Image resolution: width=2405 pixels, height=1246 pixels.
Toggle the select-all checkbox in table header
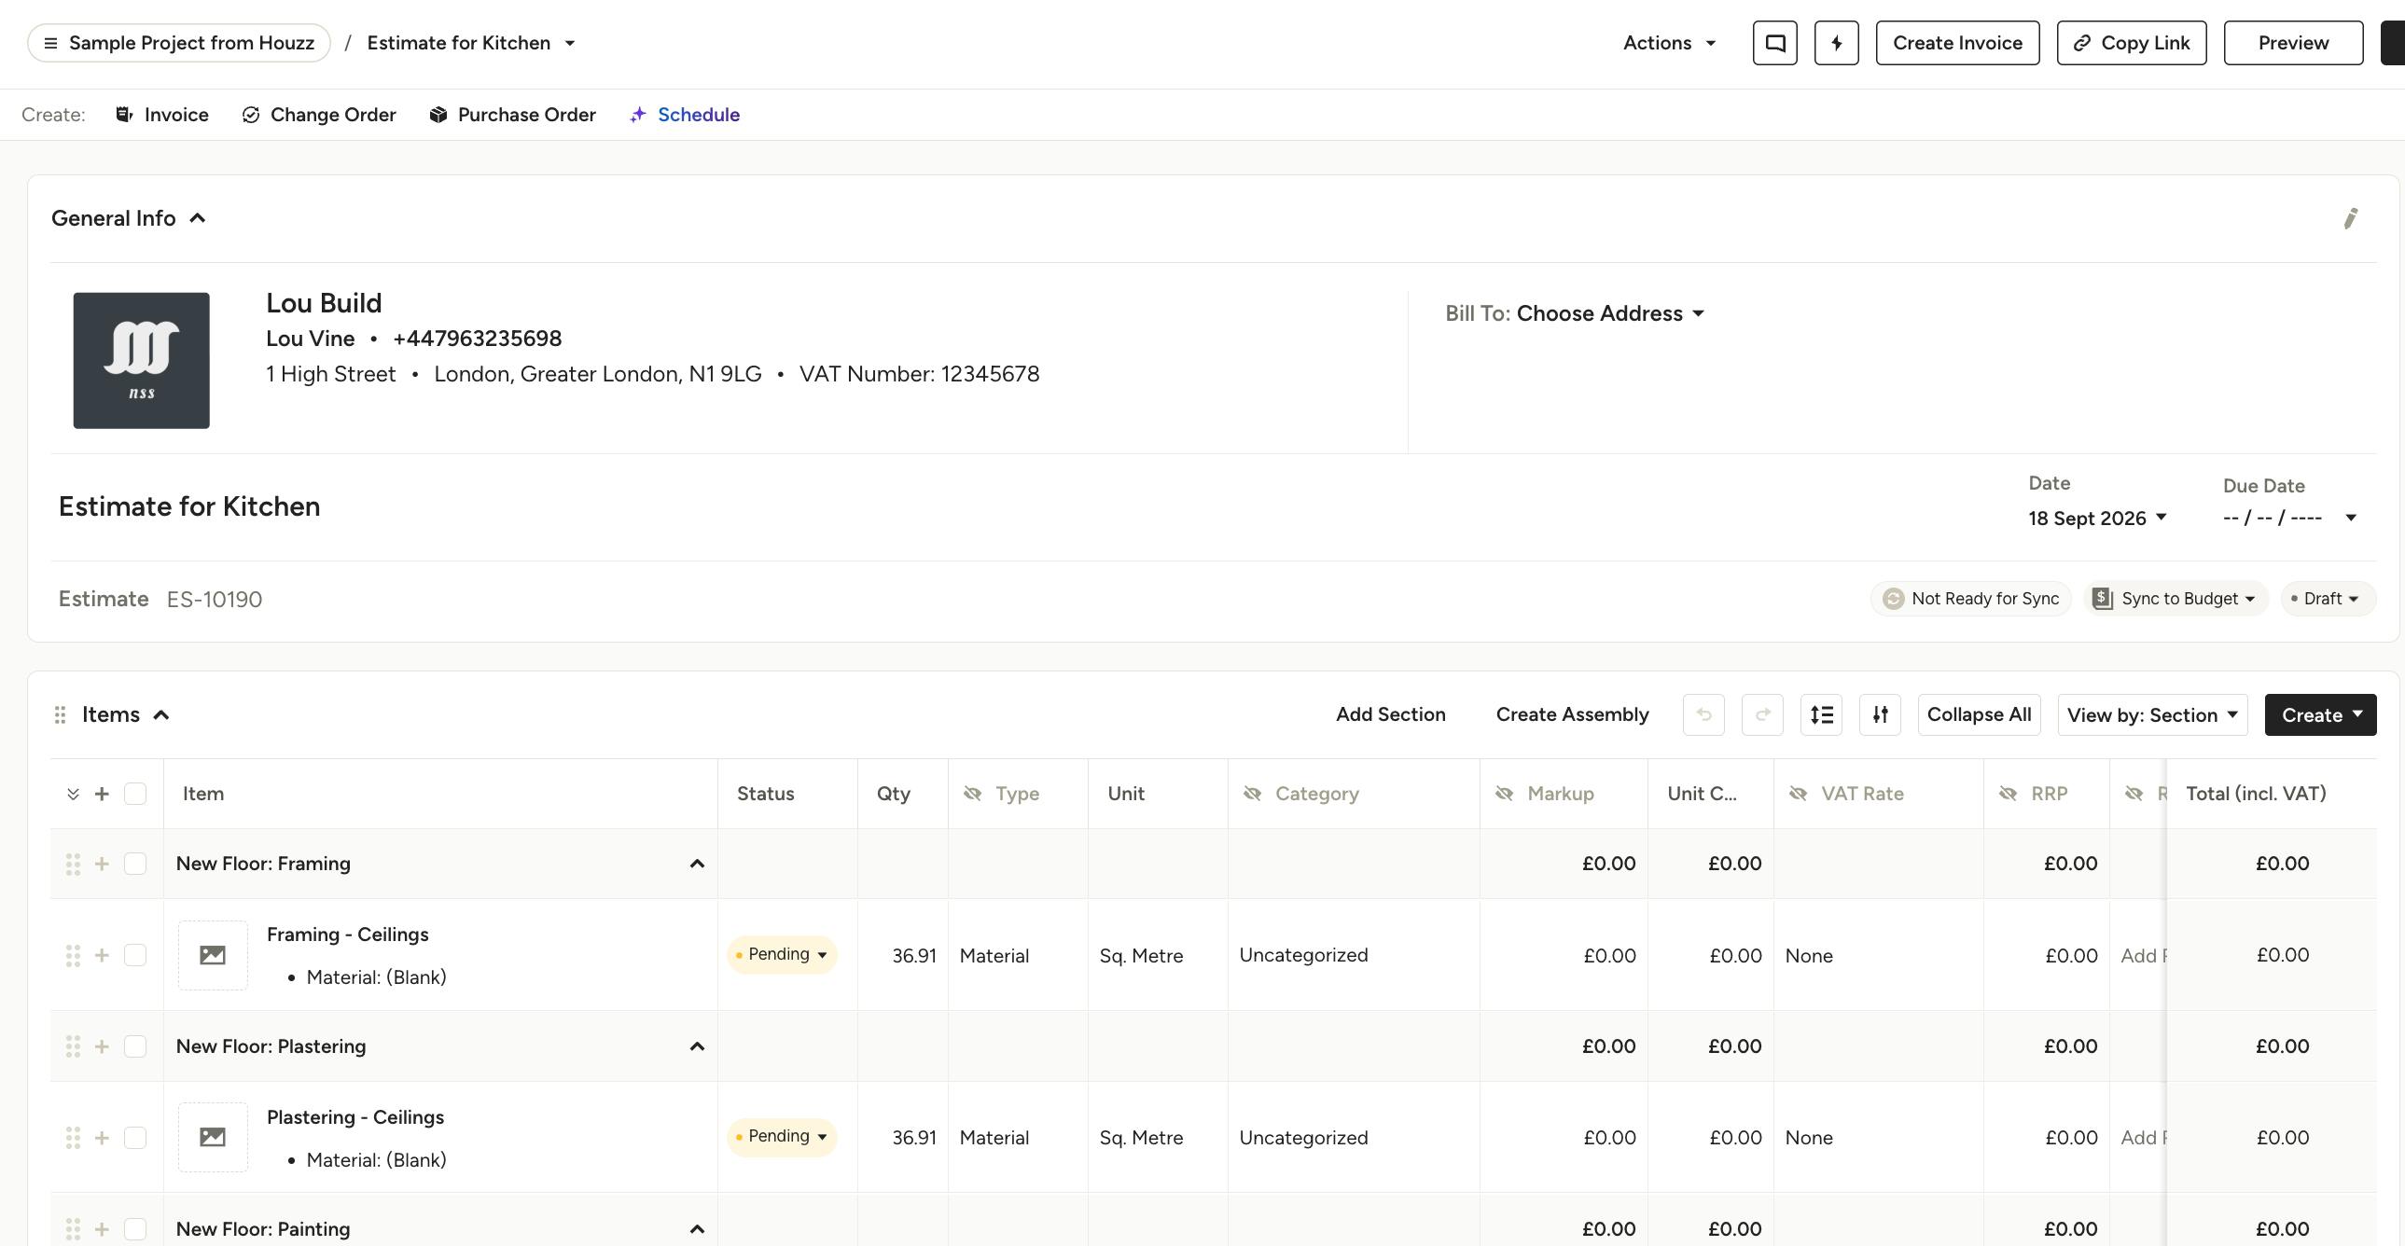[135, 794]
